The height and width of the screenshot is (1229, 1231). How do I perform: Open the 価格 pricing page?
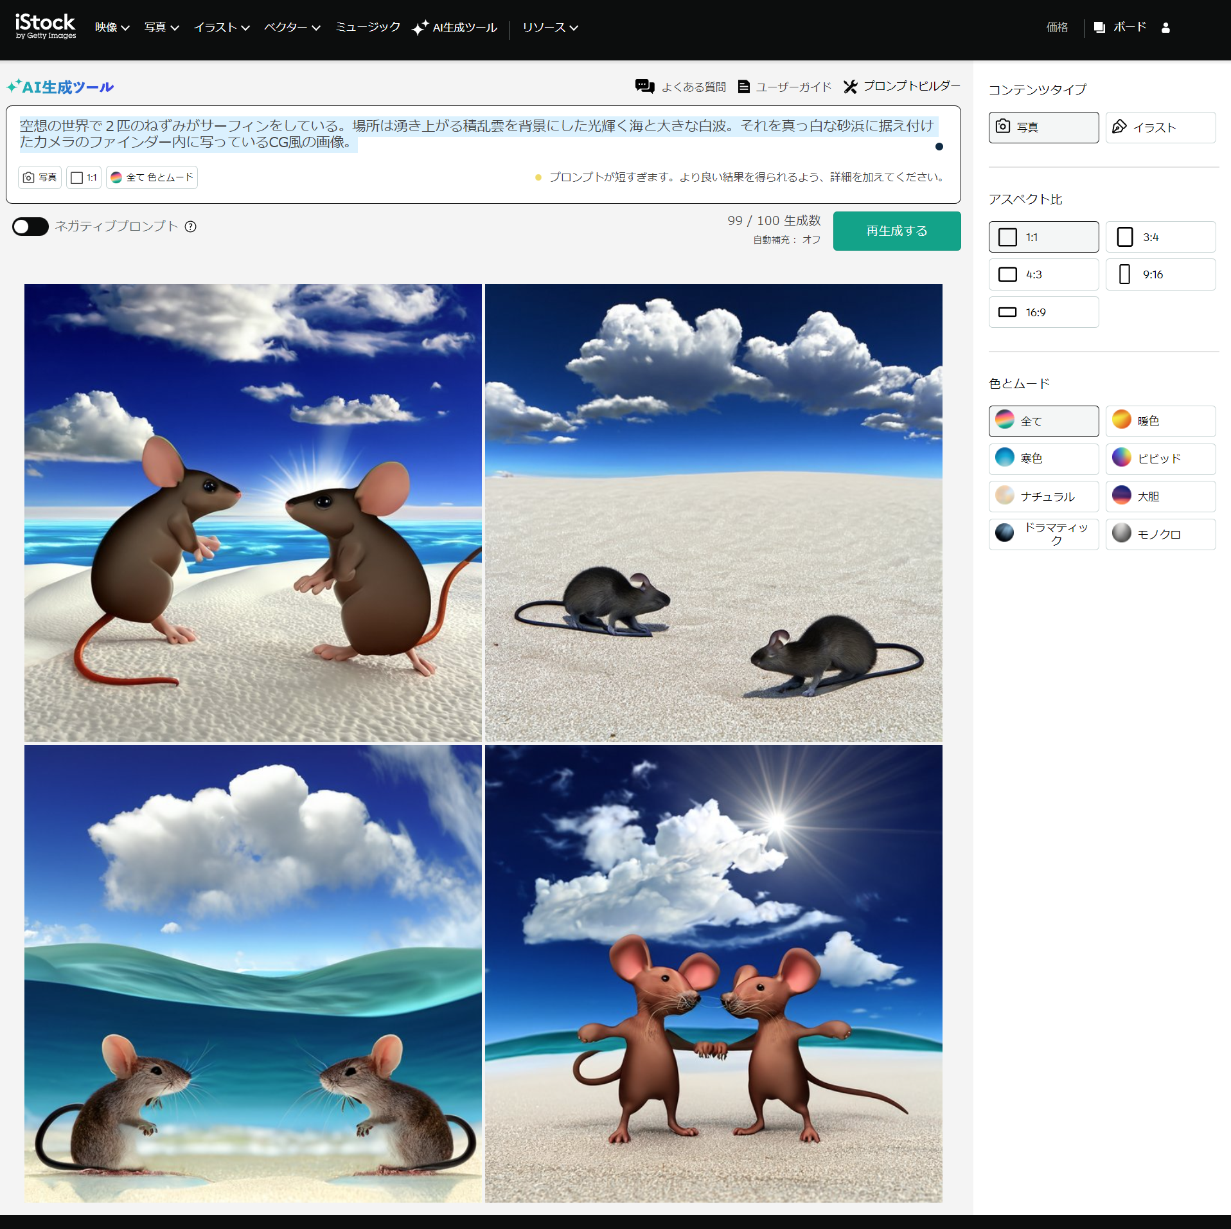click(1057, 27)
